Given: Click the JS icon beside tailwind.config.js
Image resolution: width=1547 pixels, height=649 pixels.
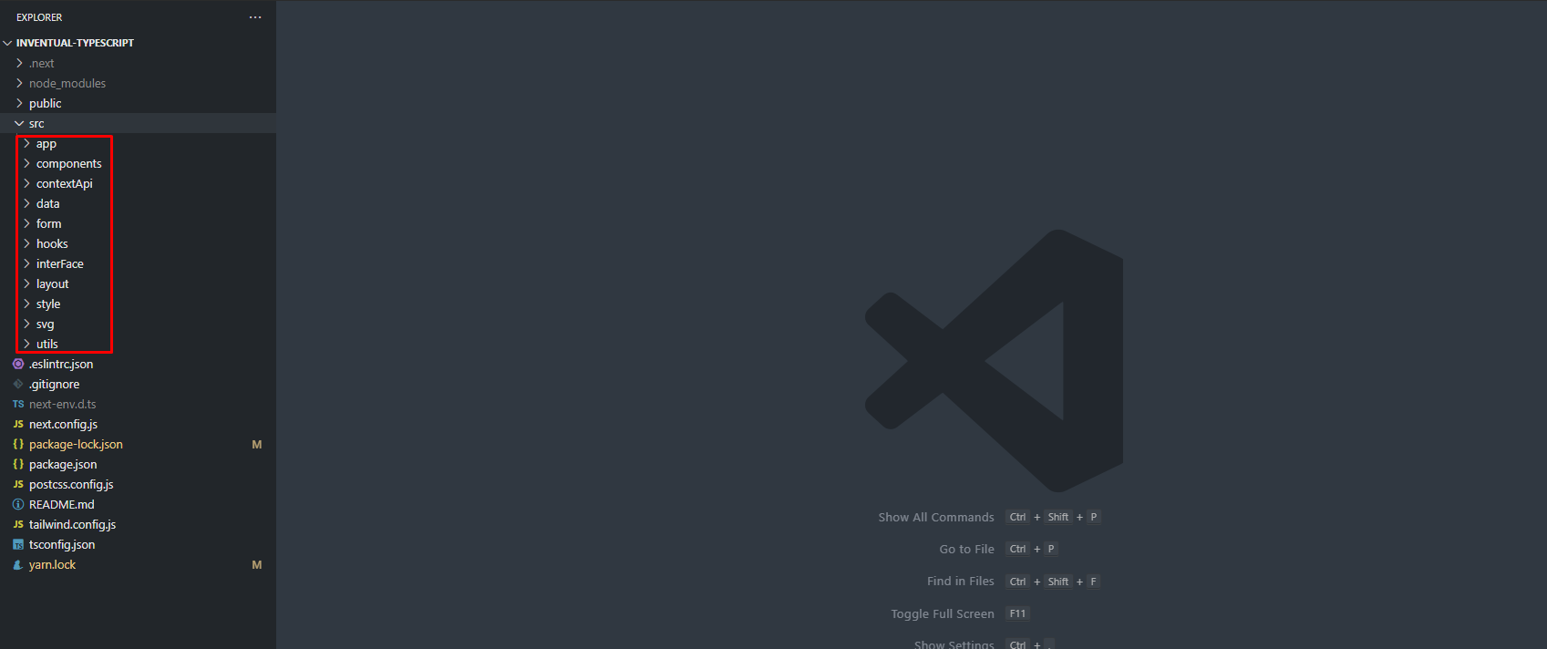Looking at the screenshot, I should point(18,524).
